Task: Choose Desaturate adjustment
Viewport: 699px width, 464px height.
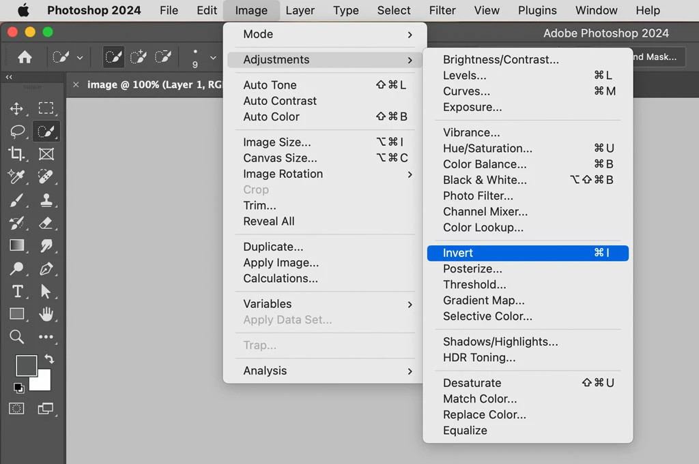Action: click(x=528, y=383)
